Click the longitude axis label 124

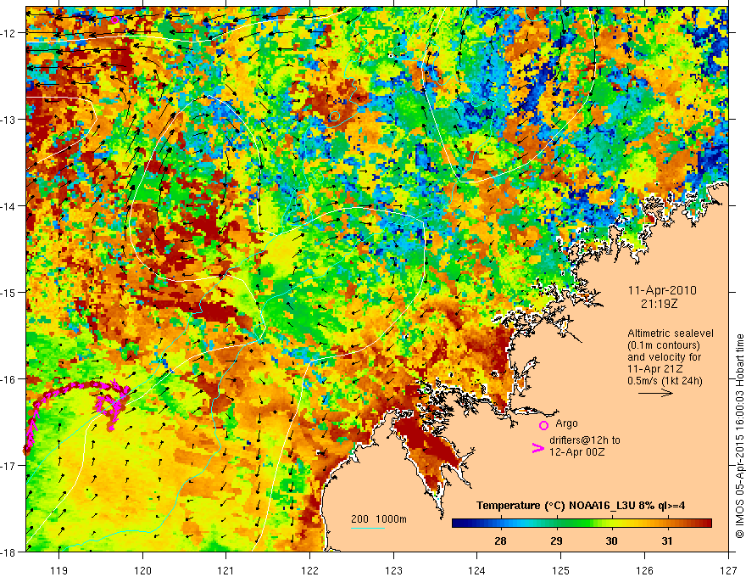point(477,570)
